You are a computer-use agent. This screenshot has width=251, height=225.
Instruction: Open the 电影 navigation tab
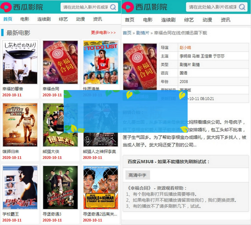25,19
